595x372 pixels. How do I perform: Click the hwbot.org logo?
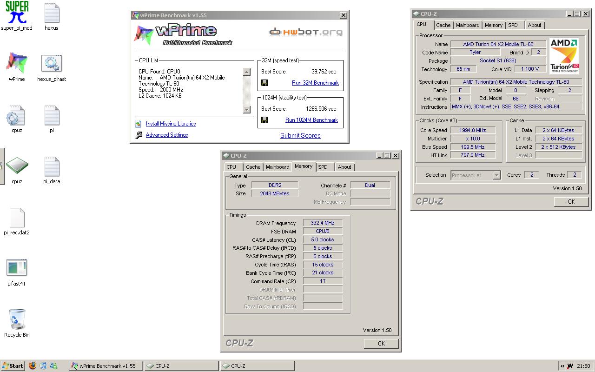pos(305,32)
